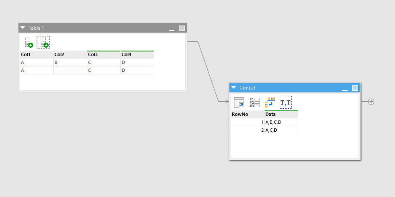Collapse the Table 1 panel triangle
This screenshot has width=395, height=197.
[x=23, y=28]
